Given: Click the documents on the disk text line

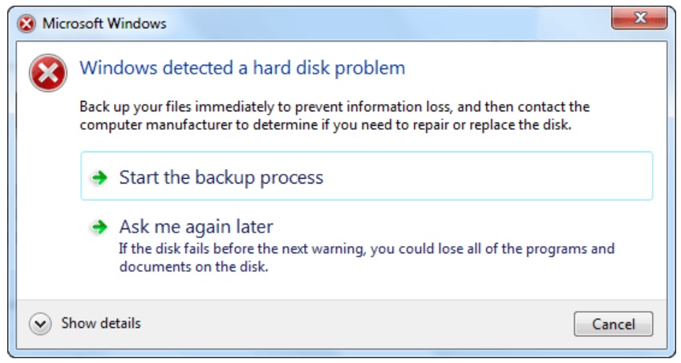Looking at the screenshot, I should pos(193,268).
